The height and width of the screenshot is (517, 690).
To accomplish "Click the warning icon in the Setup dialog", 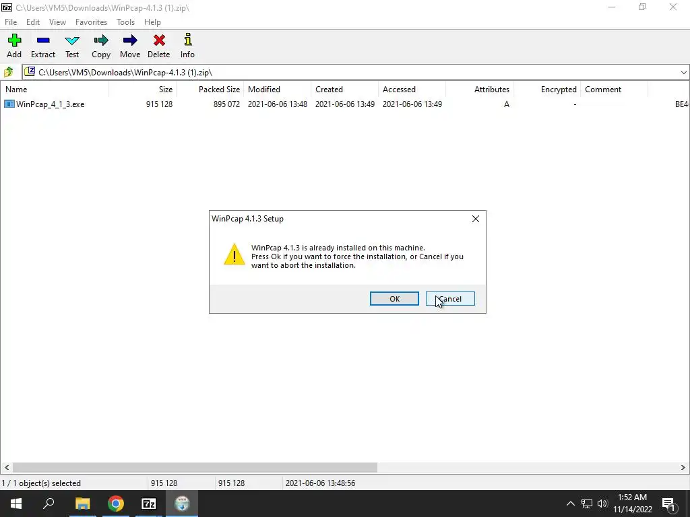I will (234, 254).
